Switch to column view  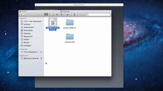[x=53, y=15]
